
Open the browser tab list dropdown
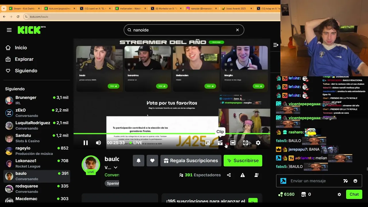(4, 9)
